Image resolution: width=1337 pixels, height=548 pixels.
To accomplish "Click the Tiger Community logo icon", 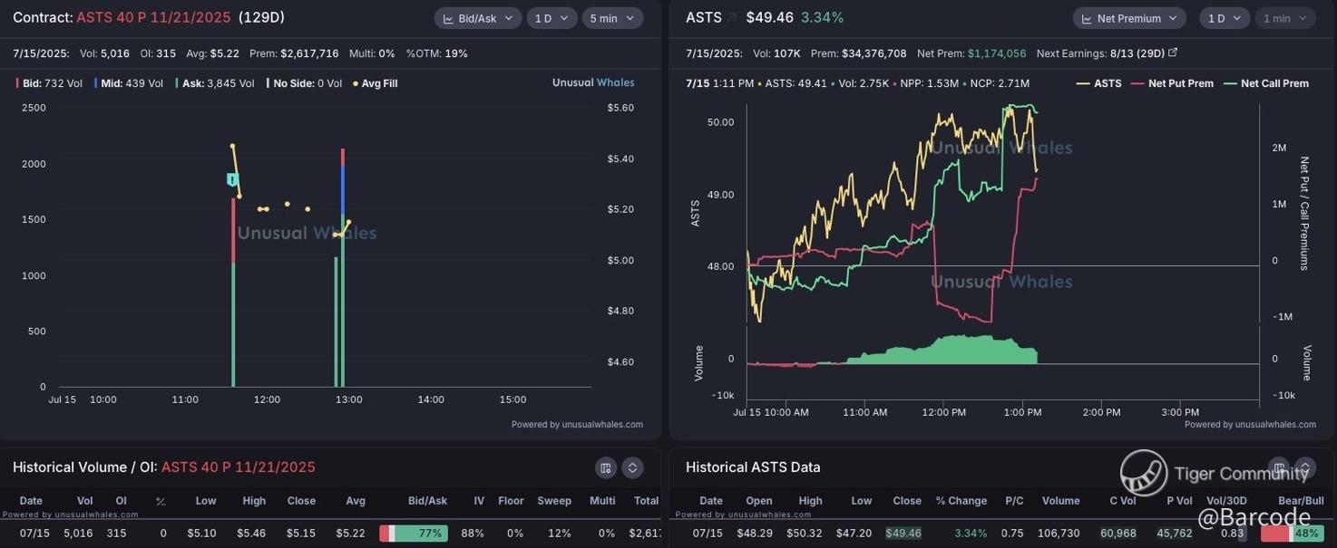I will [x=1143, y=473].
